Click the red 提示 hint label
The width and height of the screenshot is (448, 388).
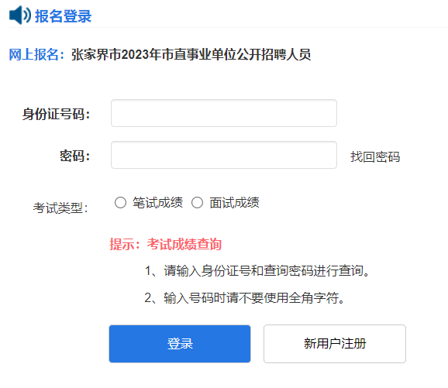[x=125, y=245]
